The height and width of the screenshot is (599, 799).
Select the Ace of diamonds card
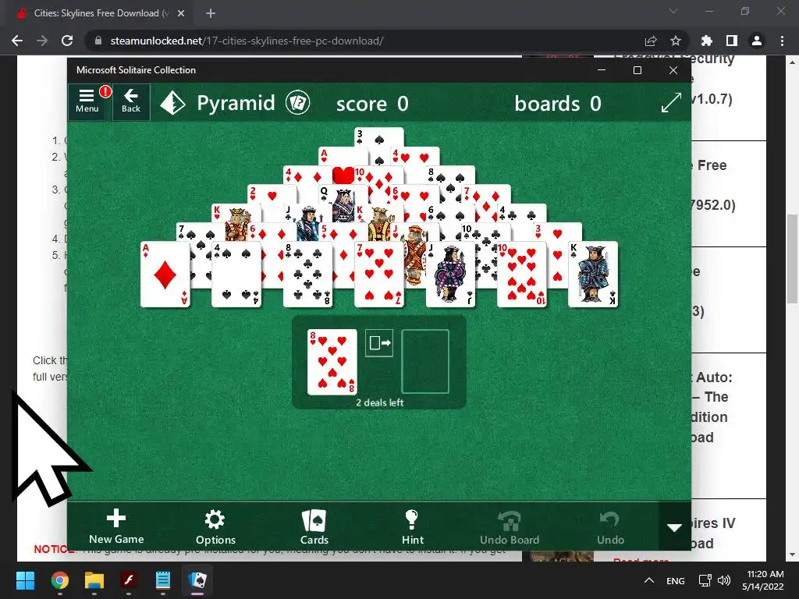165,274
